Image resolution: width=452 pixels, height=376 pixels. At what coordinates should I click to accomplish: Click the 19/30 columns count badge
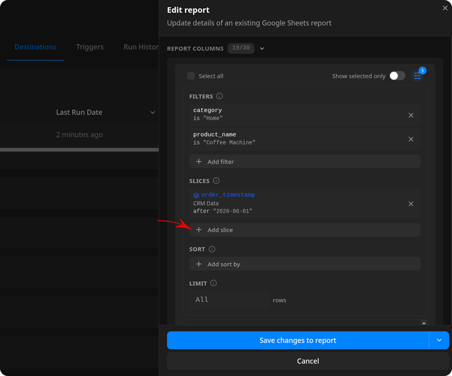tap(241, 48)
